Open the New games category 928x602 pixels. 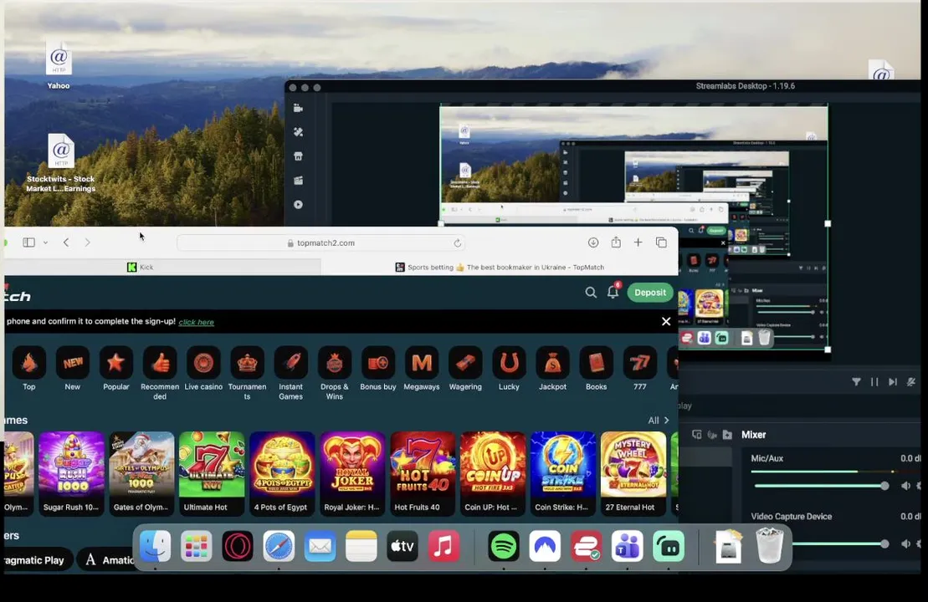tap(73, 369)
